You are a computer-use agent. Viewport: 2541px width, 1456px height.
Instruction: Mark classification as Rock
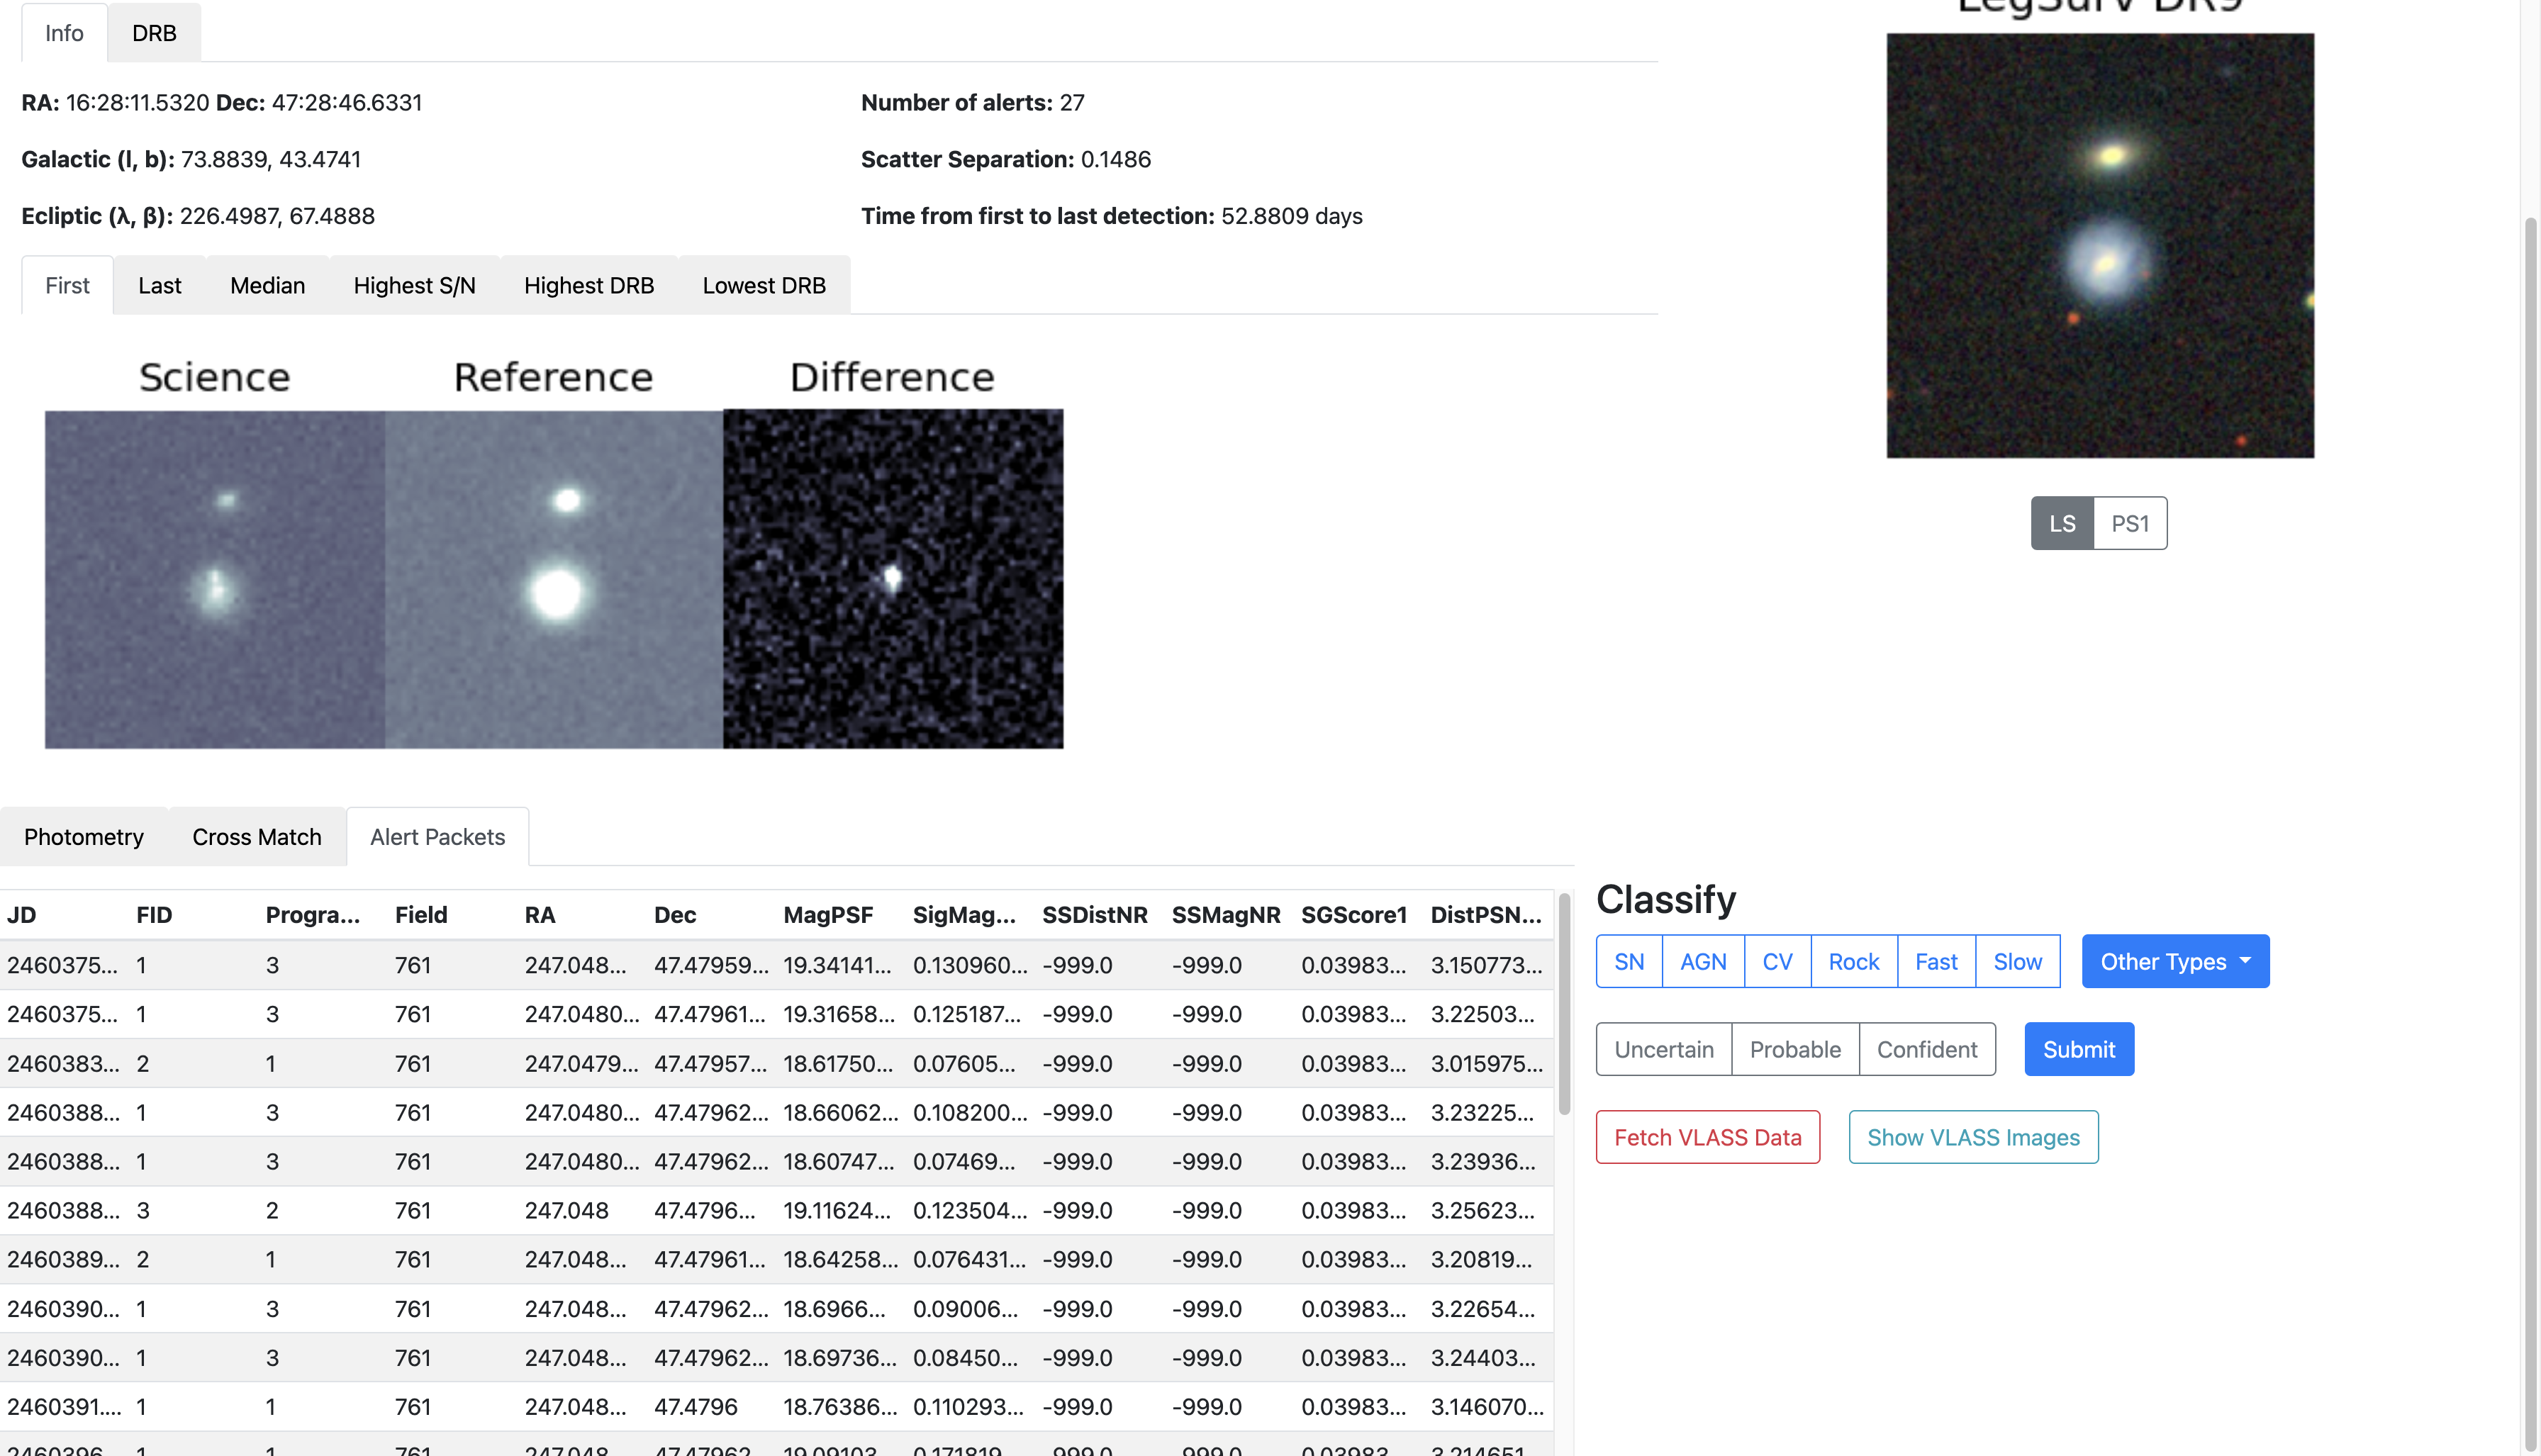point(1853,961)
